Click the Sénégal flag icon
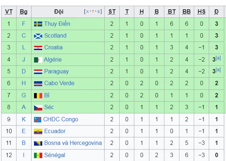 38,155
